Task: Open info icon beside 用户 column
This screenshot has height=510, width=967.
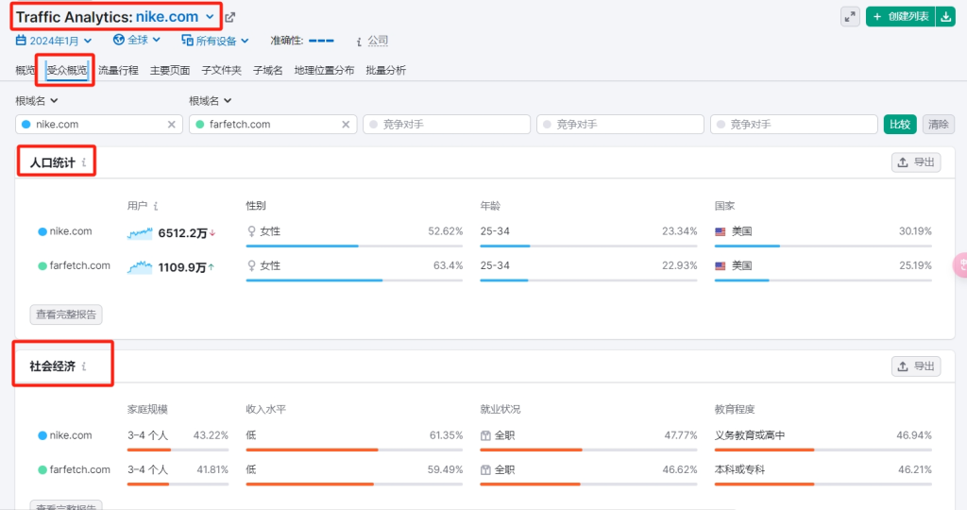Action: point(156,206)
